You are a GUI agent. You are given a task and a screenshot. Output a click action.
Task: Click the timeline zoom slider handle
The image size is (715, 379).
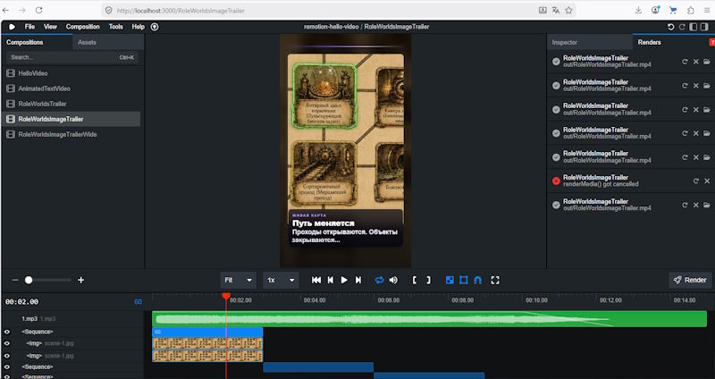pyautogui.click(x=29, y=280)
